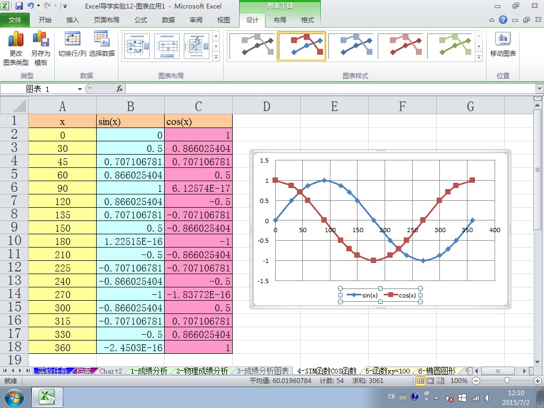
Task: Click the Excel taskbar icon
Action: (x=47, y=397)
